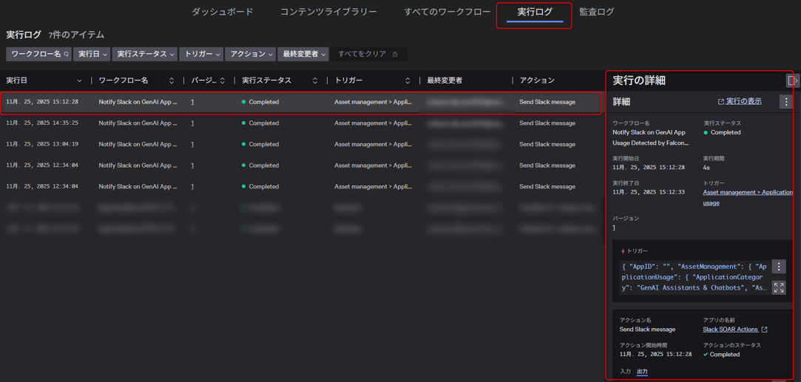Sort by the 実行日 column arrow

79,81
